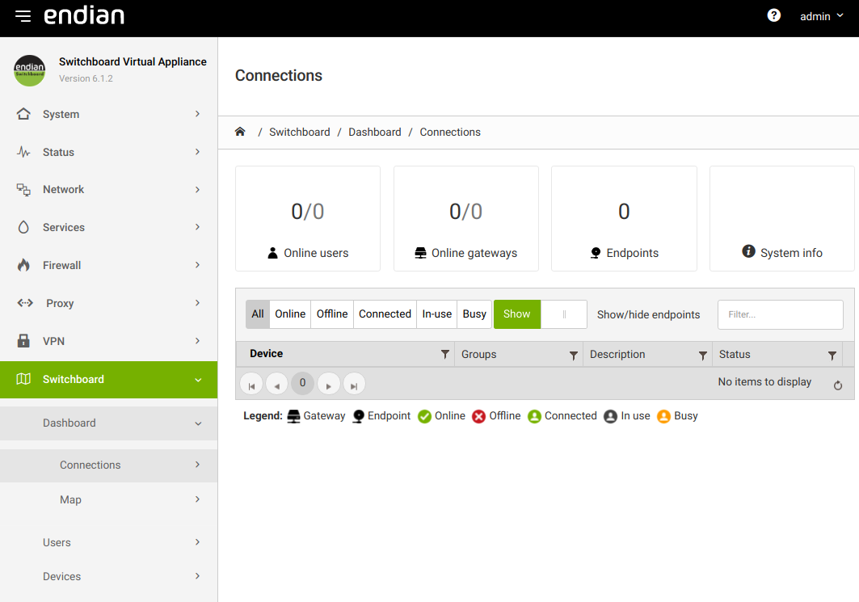859x602 pixels.
Task: Select the Dashboard submenu item
Action: (108, 423)
